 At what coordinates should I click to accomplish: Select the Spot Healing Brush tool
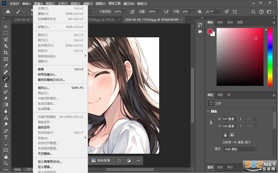point(6,72)
